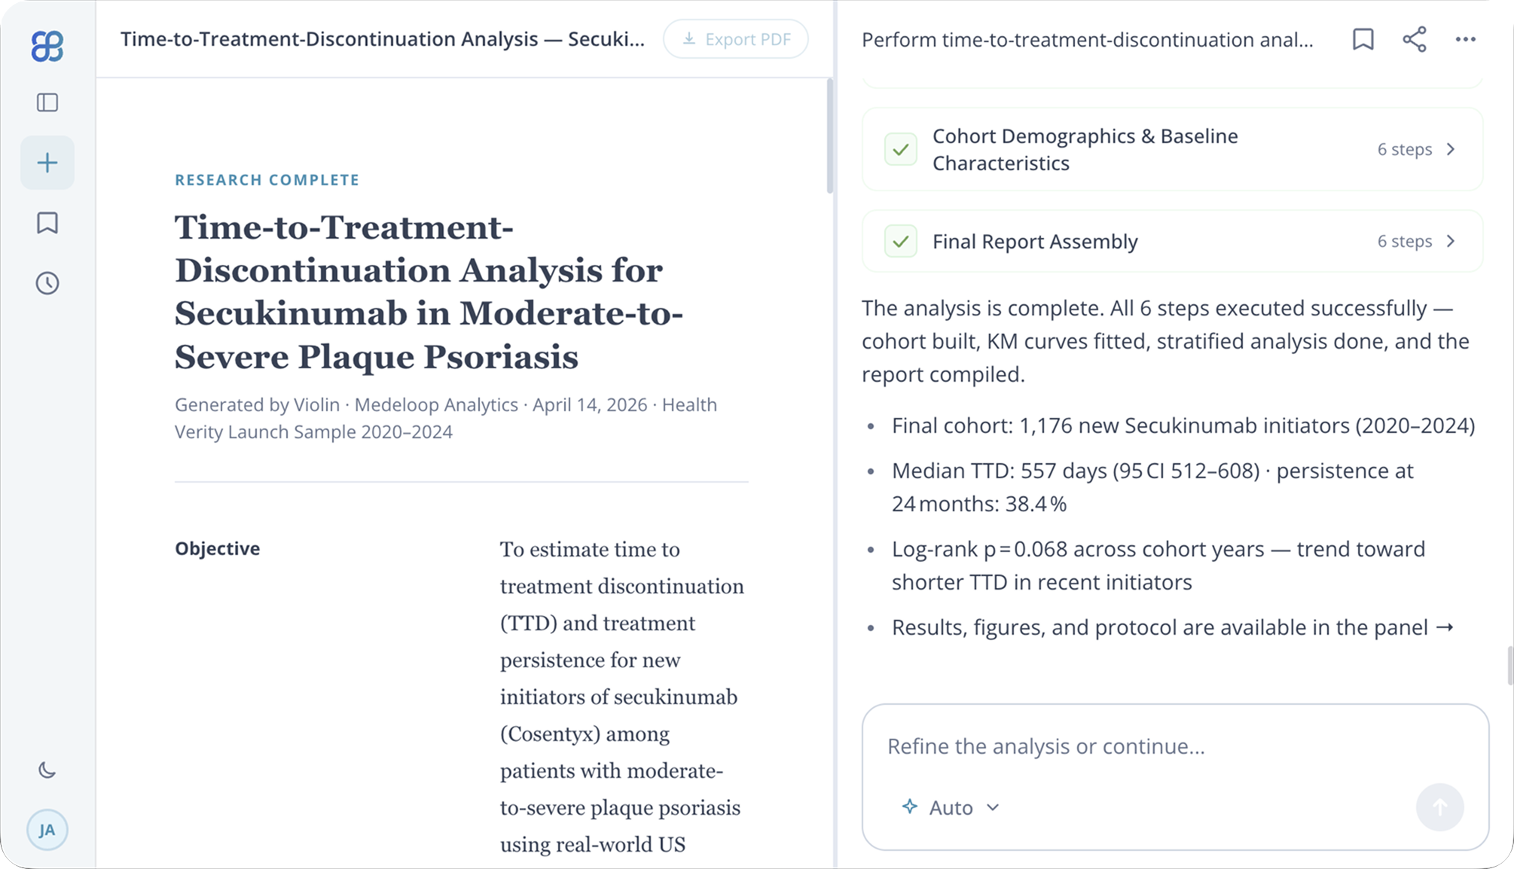Share the analysis conversation
This screenshot has height=869, width=1514.
pos(1414,39)
